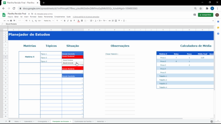Activate the paint format roller tool

(x=14, y=21)
